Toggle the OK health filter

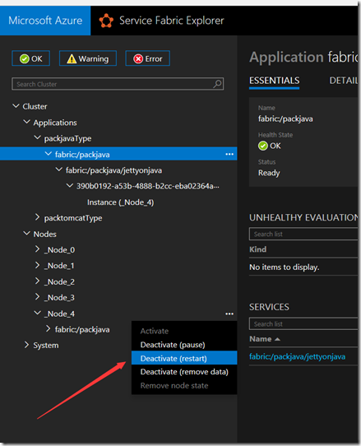coord(31,58)
